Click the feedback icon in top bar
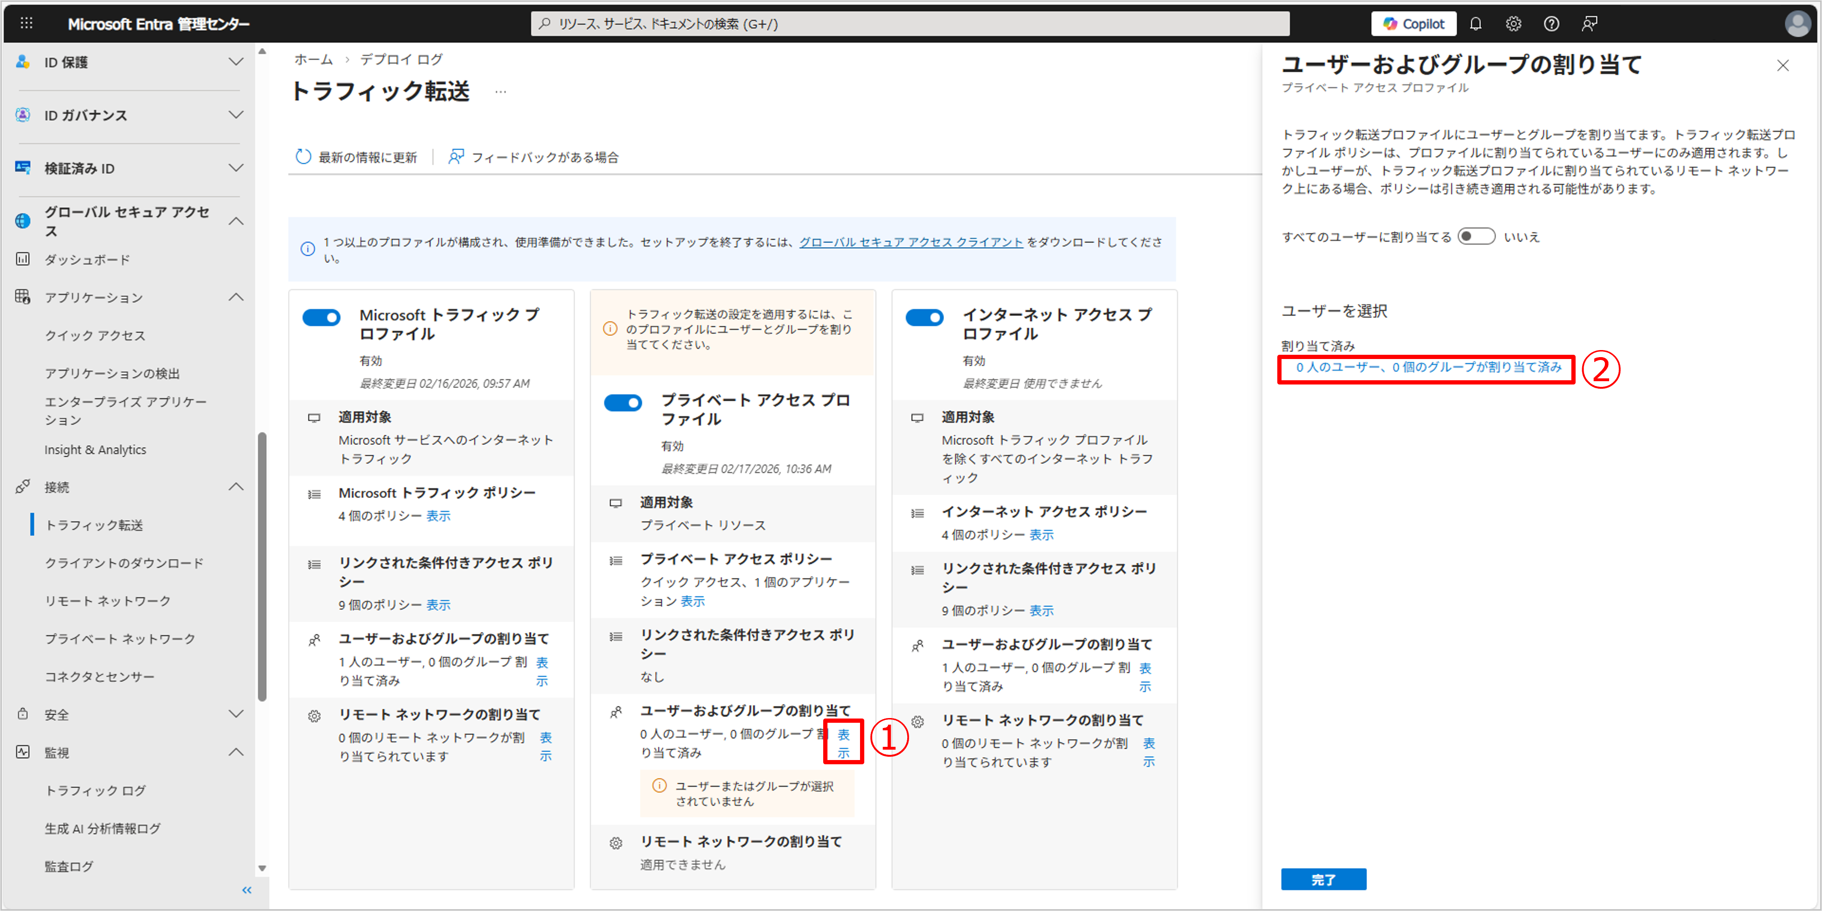 point(1589,23)
